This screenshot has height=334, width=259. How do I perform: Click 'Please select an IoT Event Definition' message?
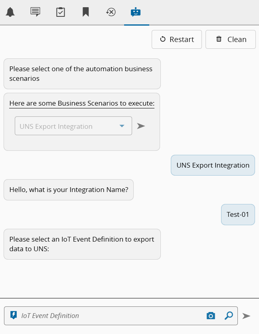coord(82,244)
